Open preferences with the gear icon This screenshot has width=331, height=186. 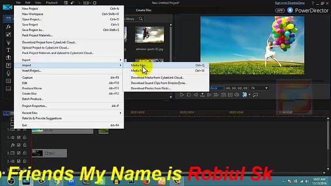pos(95,3)
